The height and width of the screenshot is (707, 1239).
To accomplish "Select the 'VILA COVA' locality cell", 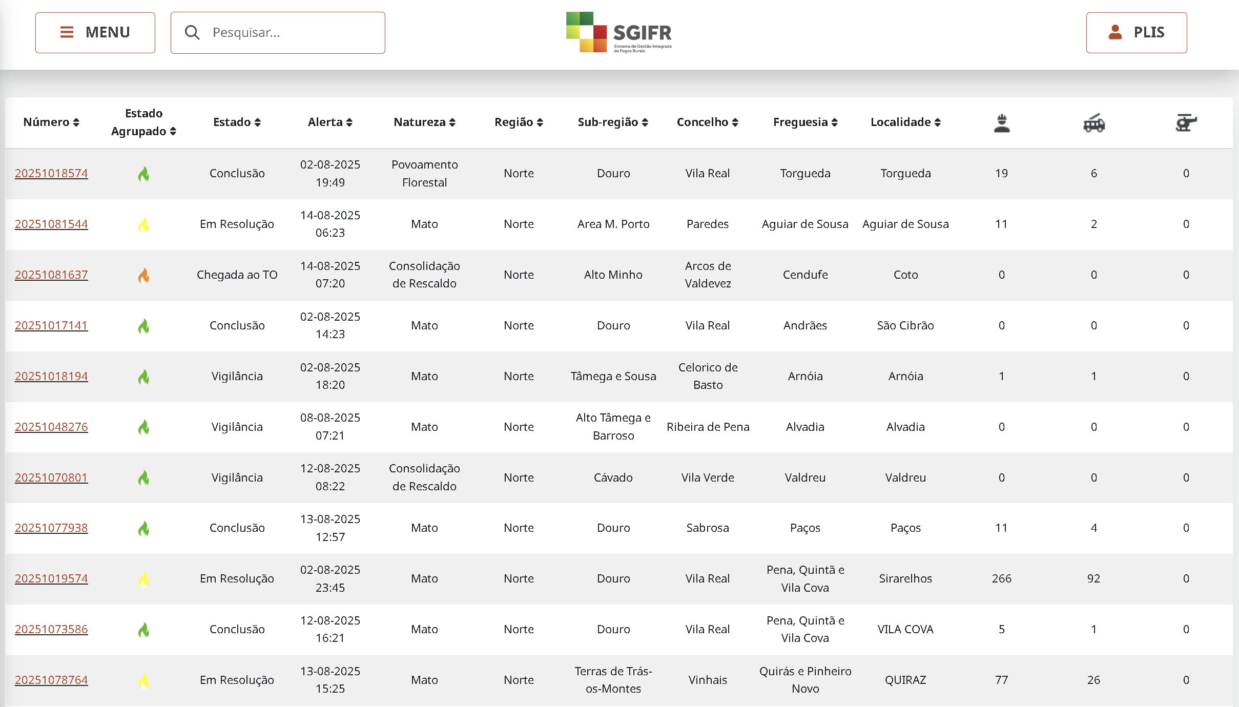I will 905,630.
